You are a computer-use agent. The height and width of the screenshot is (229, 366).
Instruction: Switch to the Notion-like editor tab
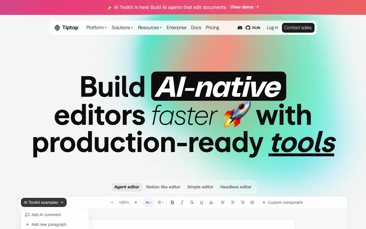pos(163,187)
